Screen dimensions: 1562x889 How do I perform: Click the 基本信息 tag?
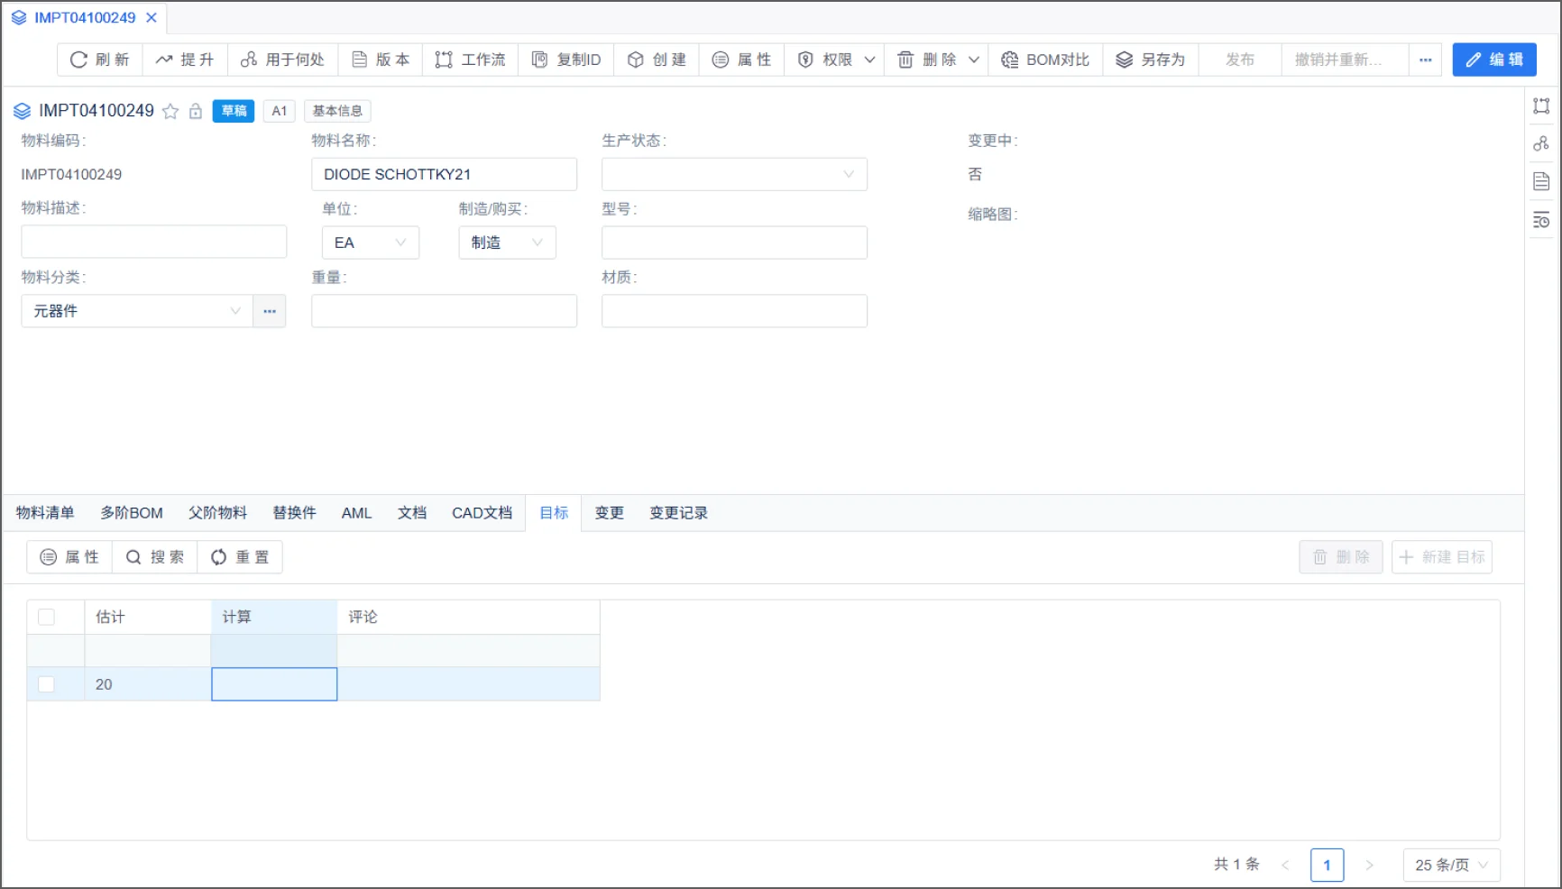pyautogui.click(x=337, y=111)
